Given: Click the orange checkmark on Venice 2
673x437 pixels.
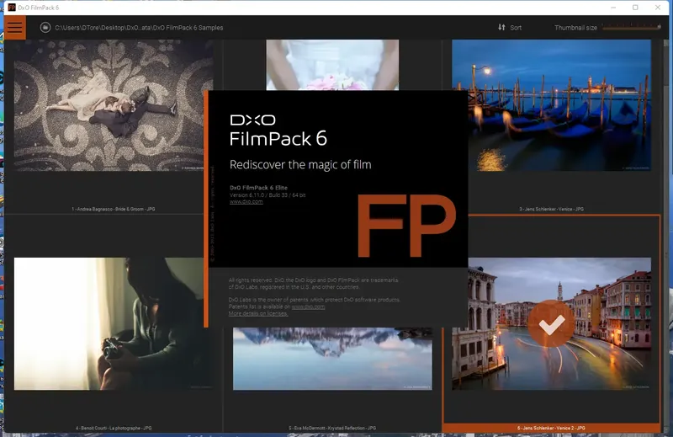Looking at the screenshot, I should pos(551,324).
